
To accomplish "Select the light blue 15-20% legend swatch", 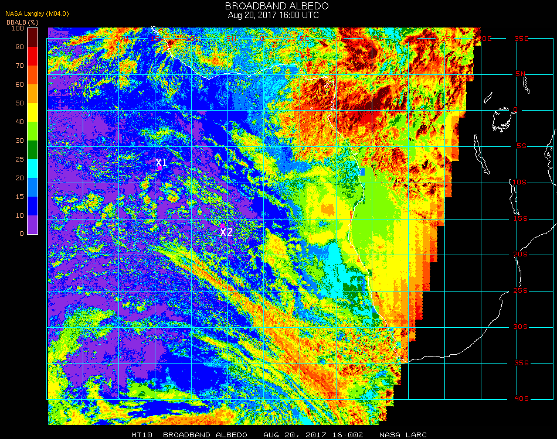I will point(33,187).
